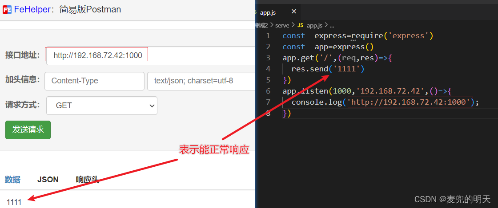The width and height of the screenshot is (498, 208).
Task: Click the breadcrumb ellipsis after app.js
Action: click(x=332, y=26)
